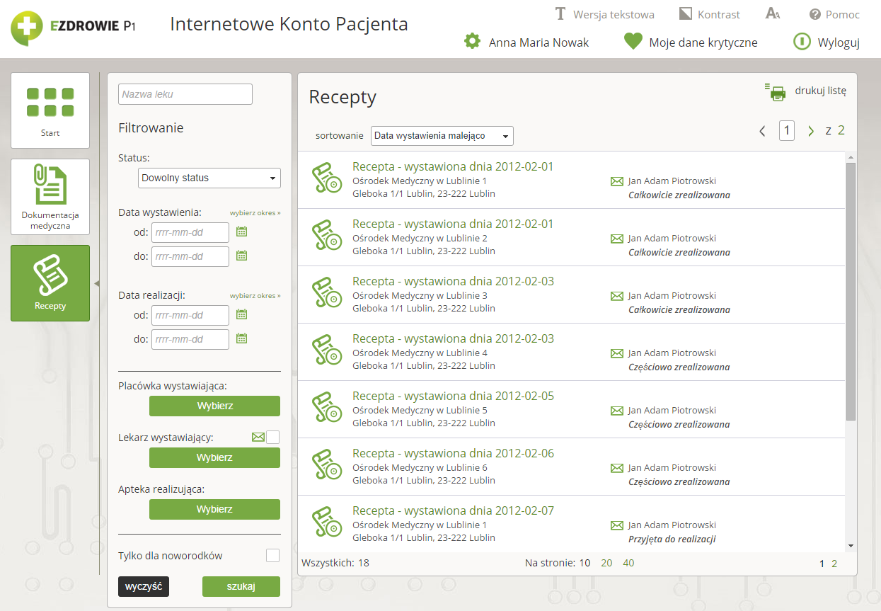Focus the Nazwa leku input field
The image size is (881, 611).
point(185,94)
